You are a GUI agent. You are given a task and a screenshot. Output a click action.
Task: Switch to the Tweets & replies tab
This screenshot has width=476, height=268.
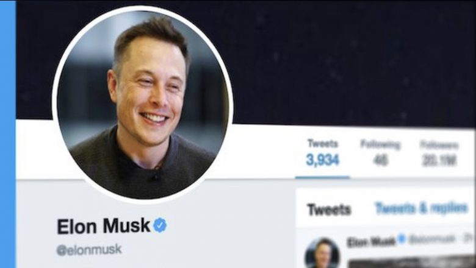click(421, 208)
